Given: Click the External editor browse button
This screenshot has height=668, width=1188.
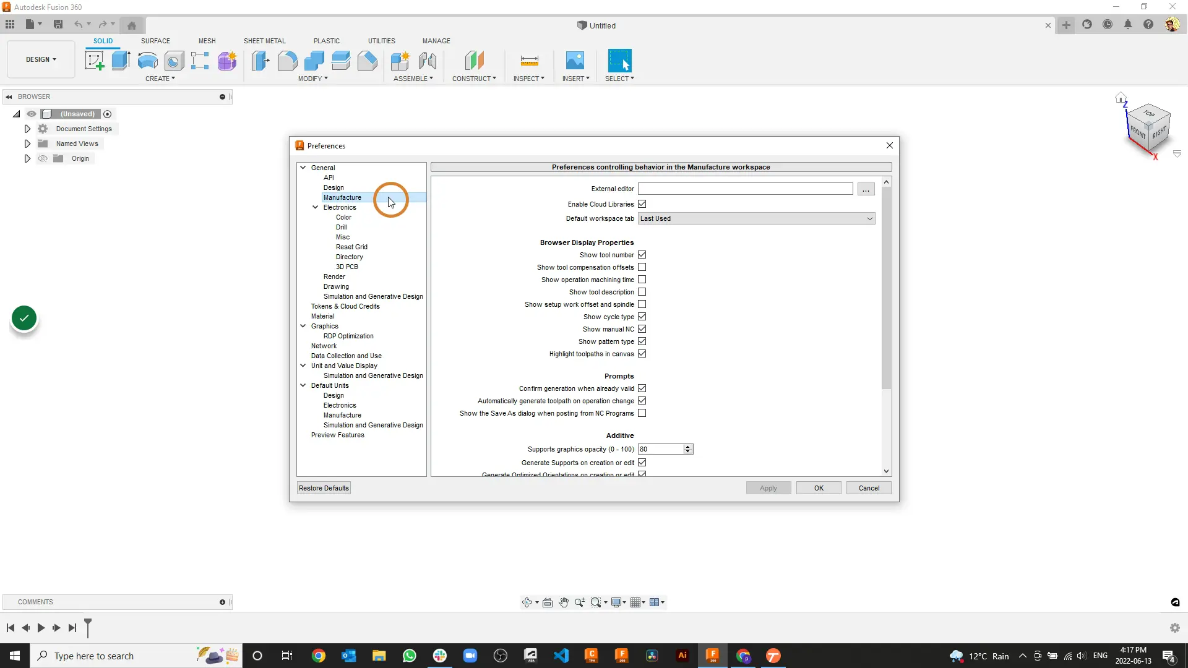Looking at the screenshot, I should pyautogui.click(x=866, y=189).
